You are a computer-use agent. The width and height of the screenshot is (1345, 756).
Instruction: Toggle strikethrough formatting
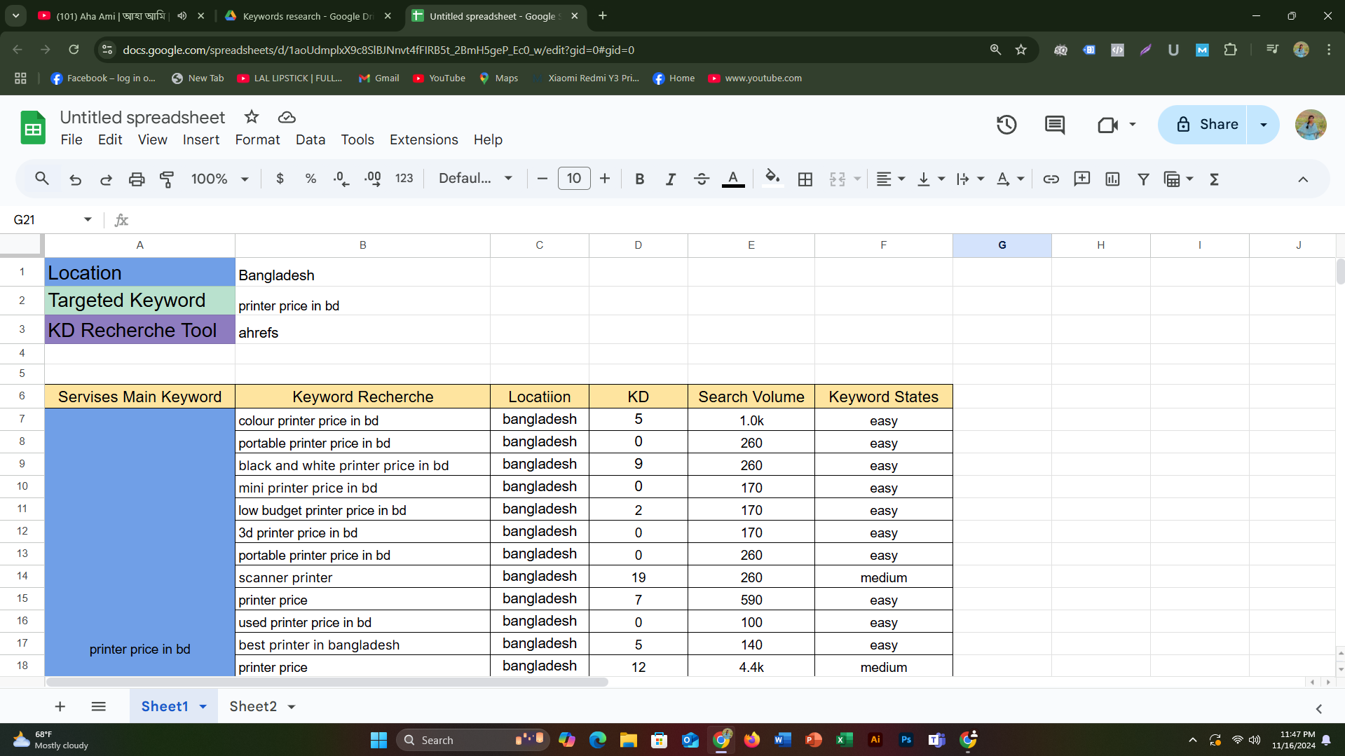tap(701, 179)
